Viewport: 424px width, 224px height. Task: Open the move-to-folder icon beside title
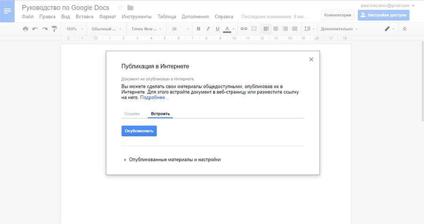pos(130,8)
